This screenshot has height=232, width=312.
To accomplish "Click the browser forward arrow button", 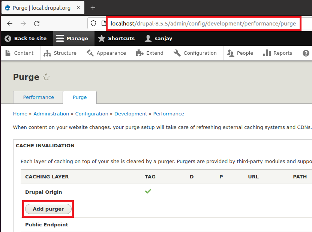I will [23, 24].
